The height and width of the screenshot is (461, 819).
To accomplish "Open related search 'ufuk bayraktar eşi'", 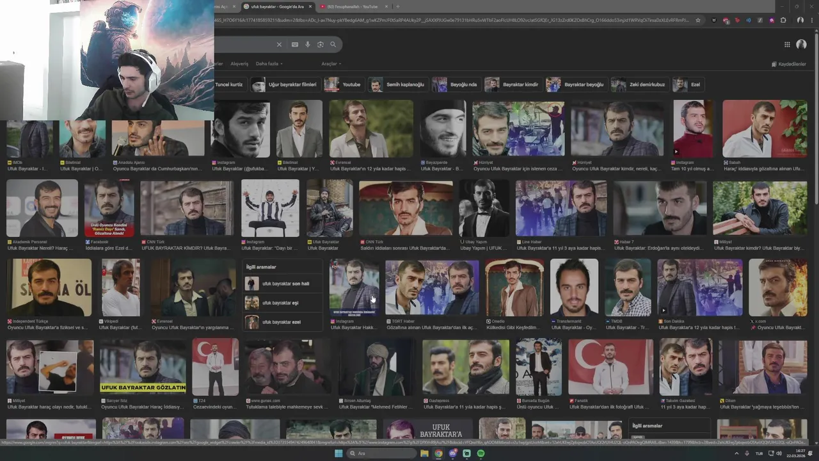I will pyautogui.click(x=282, y=303).
